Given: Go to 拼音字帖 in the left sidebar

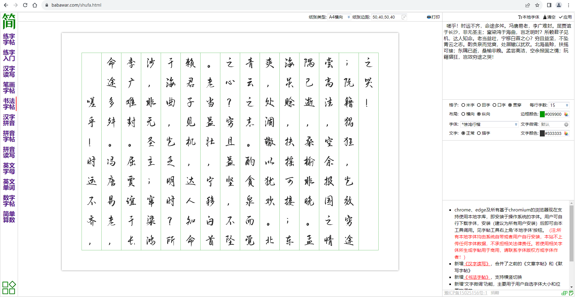Looking at the screenshot, I should [x=9, y=136].
